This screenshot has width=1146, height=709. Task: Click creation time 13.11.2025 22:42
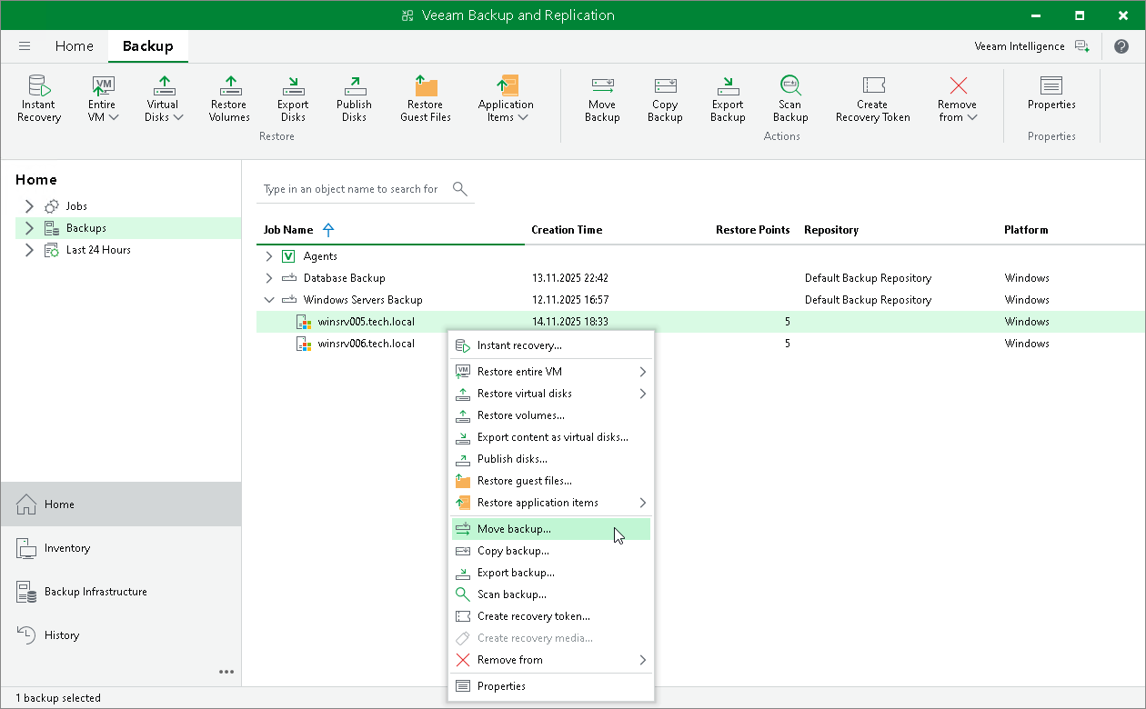tap(570, 278)
